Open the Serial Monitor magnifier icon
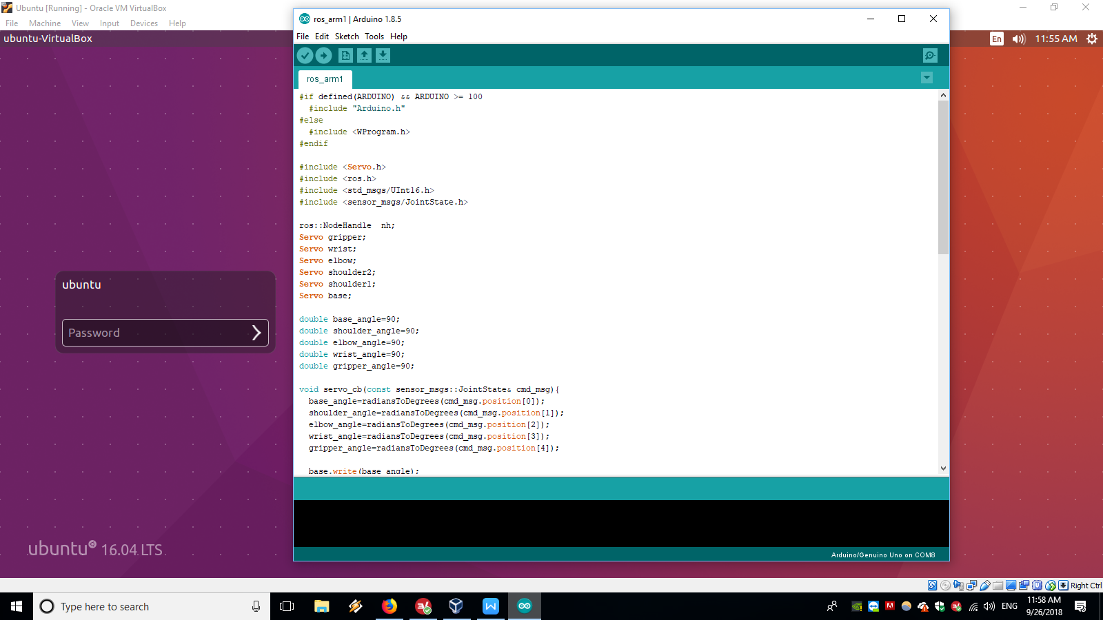Screen dimensions: 1103x620 [930, 55]
